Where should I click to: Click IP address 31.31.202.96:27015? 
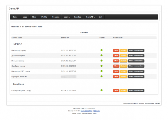pos(68,50)
